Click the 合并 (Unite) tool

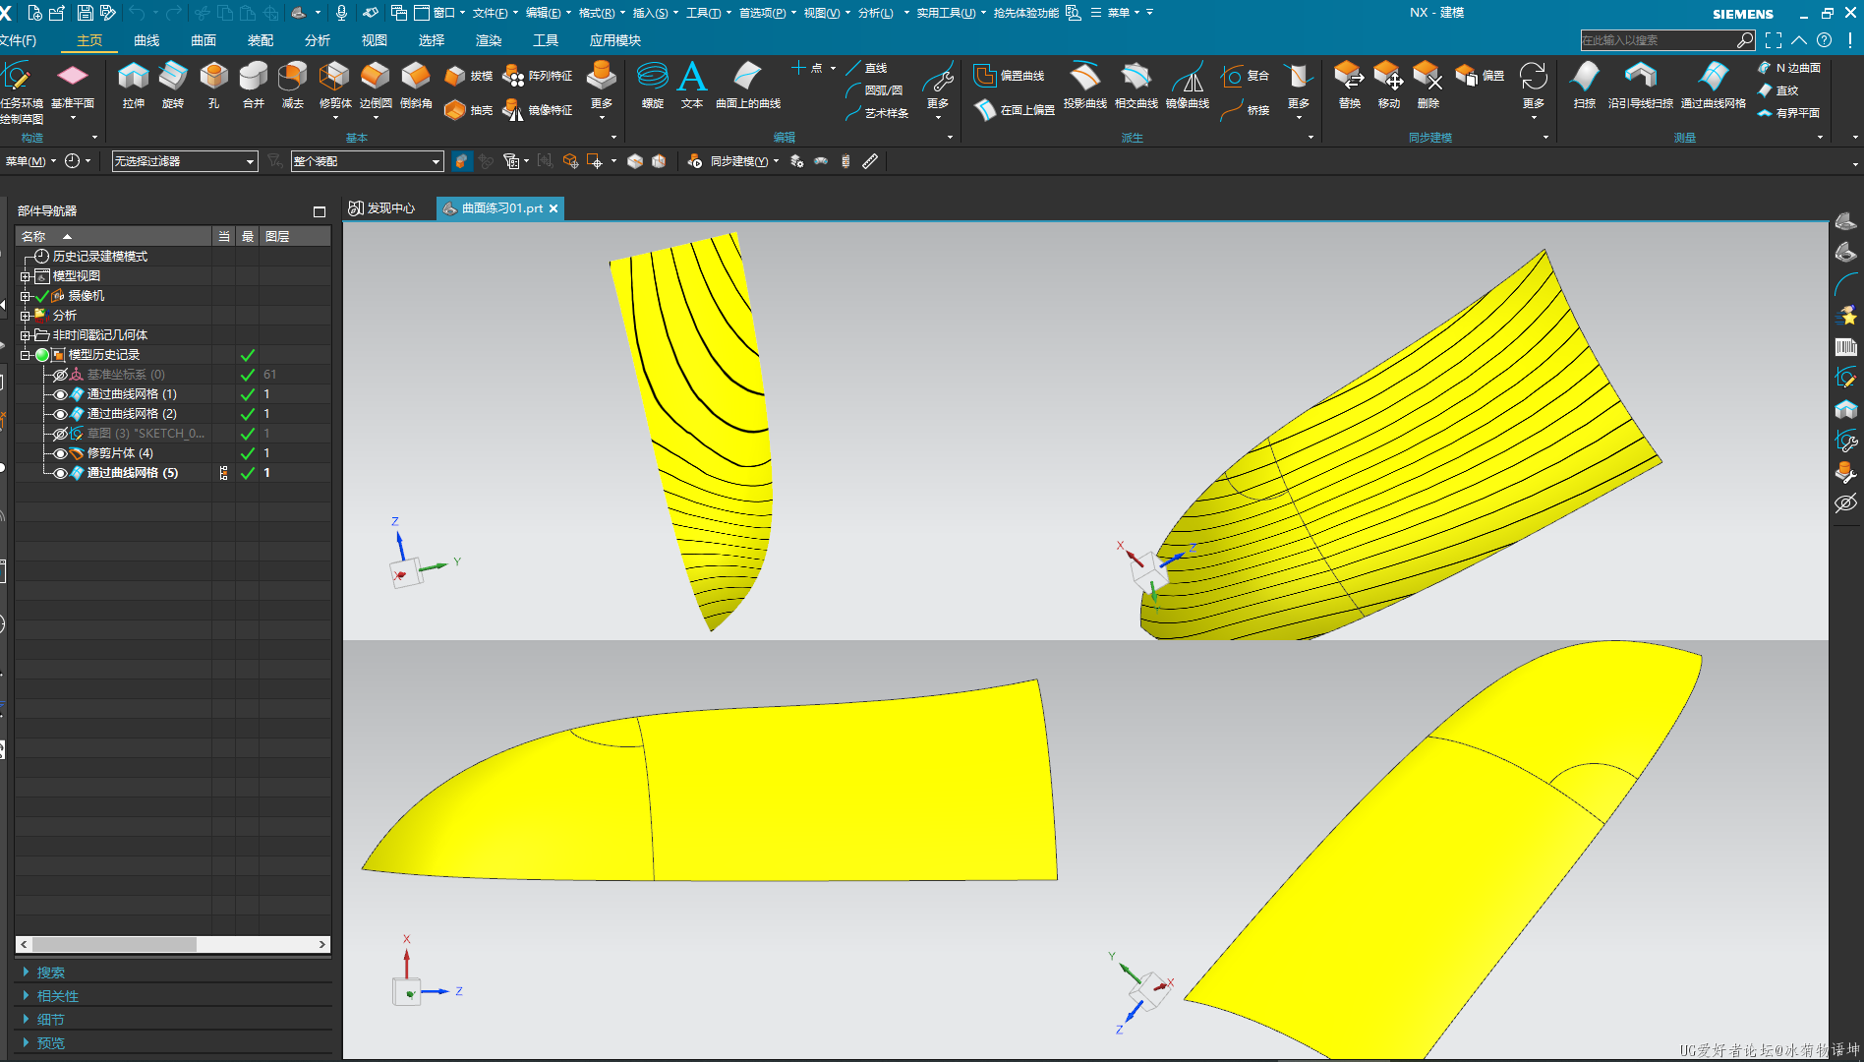pos(254,85)
